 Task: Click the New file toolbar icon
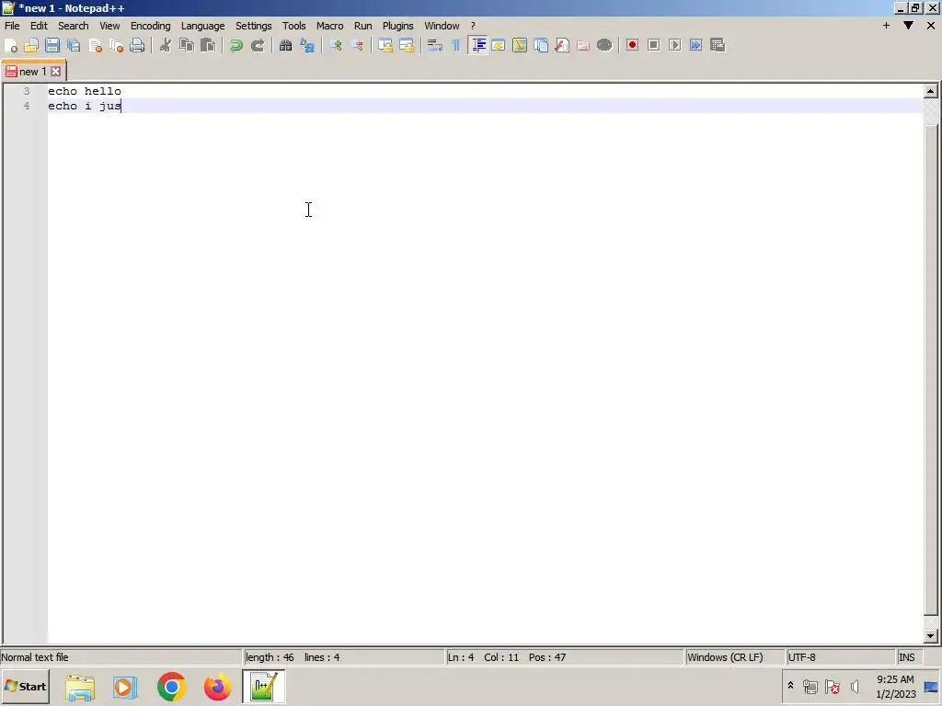click(x=11, y=46)
